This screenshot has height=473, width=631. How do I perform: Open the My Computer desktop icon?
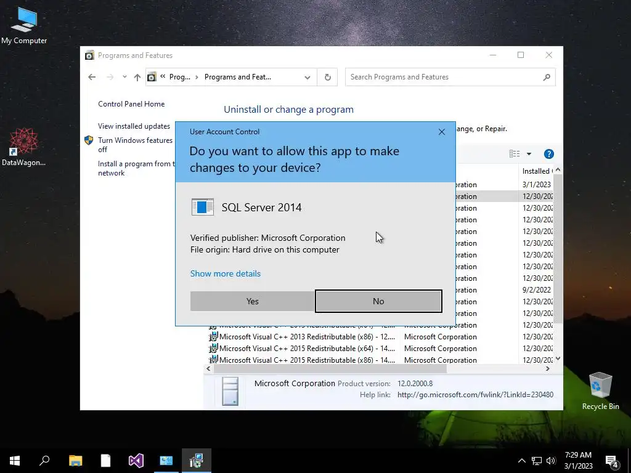tap(24, 26)
